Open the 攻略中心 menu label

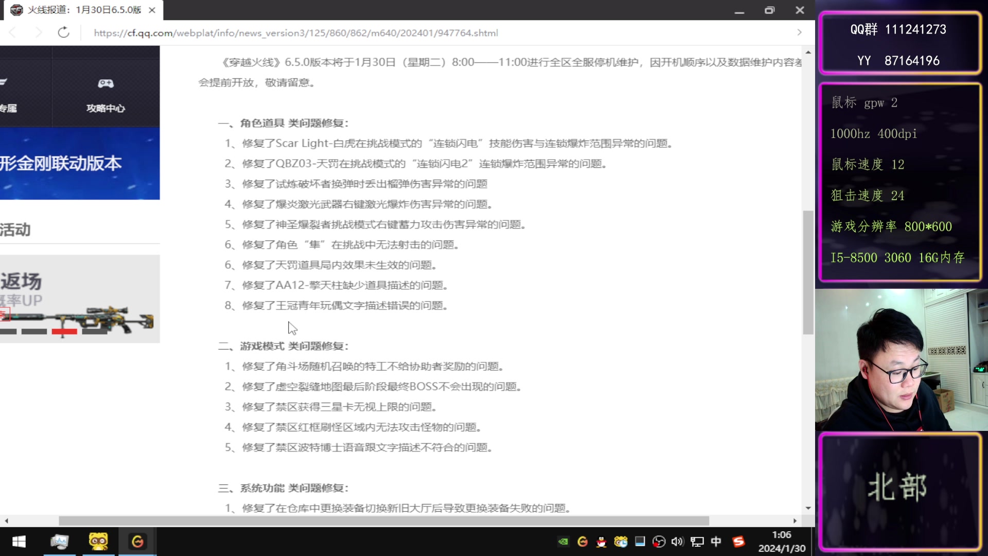(105, 108)
